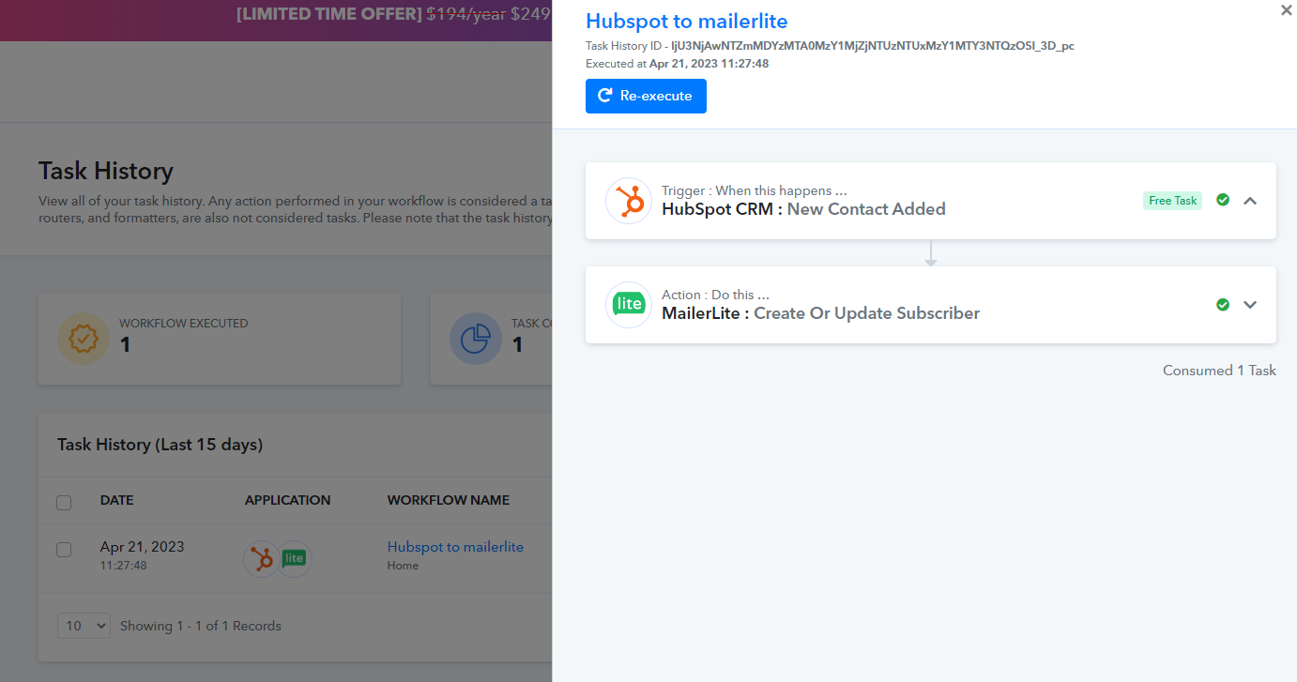Open Hubspot to mailerlite workflow link
This screenshot has height=682, width=1297.
[455, 547]
